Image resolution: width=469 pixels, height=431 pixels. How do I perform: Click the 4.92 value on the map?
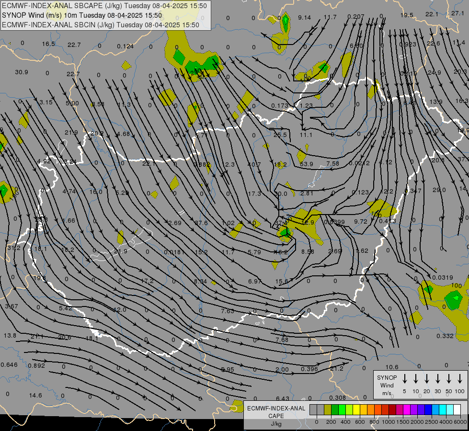click(x=44, y=161)
